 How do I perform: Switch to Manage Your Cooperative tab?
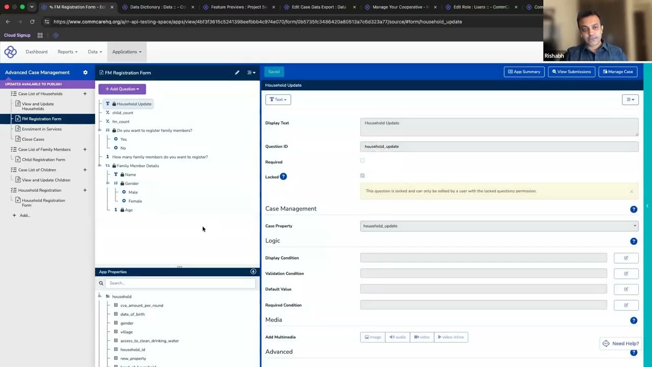click(400, 7)
